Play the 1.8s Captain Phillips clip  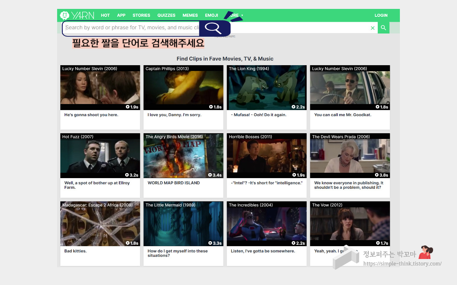[215, 107]
